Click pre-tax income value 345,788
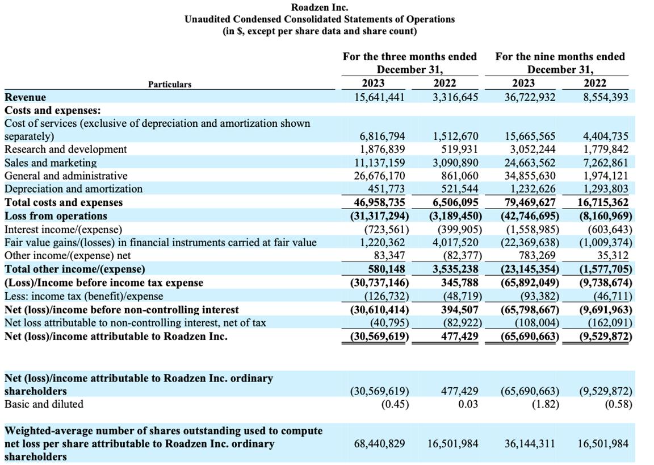The image size is (654, 465). pos(460,283)
